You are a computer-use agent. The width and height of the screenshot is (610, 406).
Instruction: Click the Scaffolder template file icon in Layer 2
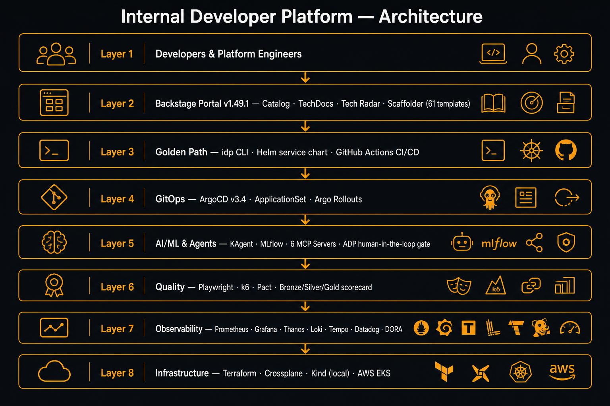click(x=566, y=102)
